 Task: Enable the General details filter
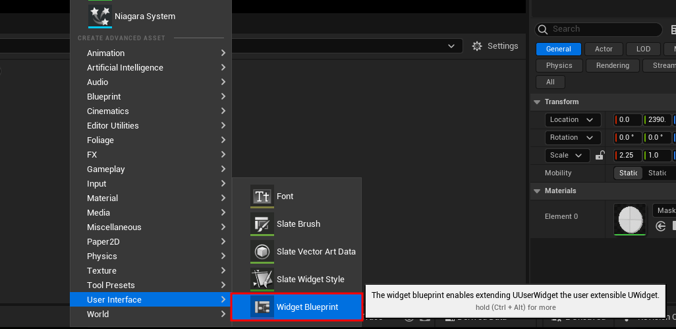[558, 49]
